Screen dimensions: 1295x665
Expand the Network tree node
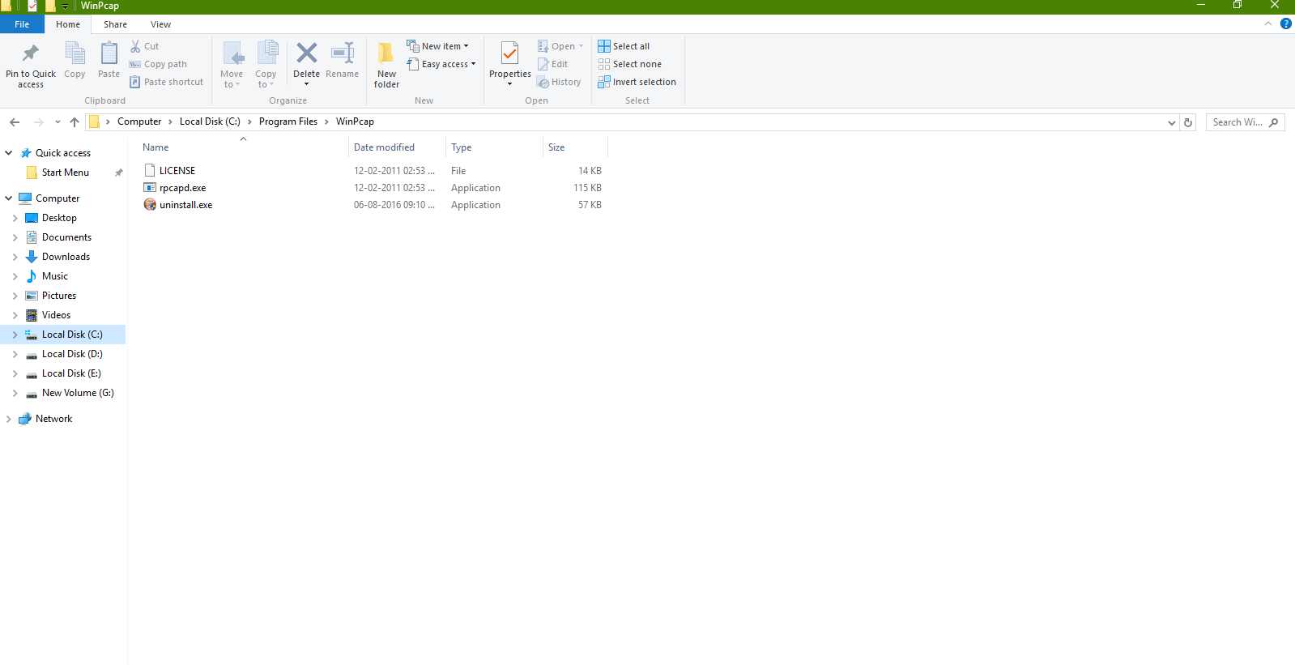coord(9,419)
